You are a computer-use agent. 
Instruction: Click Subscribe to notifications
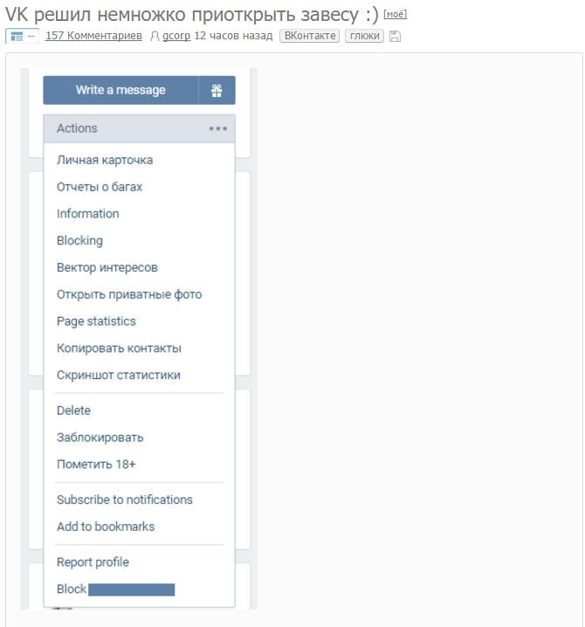[x=125, y=500]
